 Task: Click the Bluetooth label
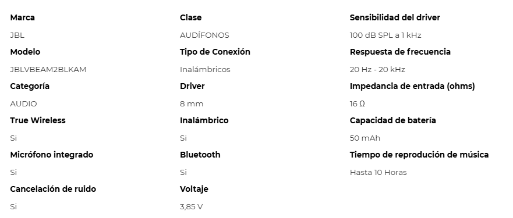coord(200,155)
